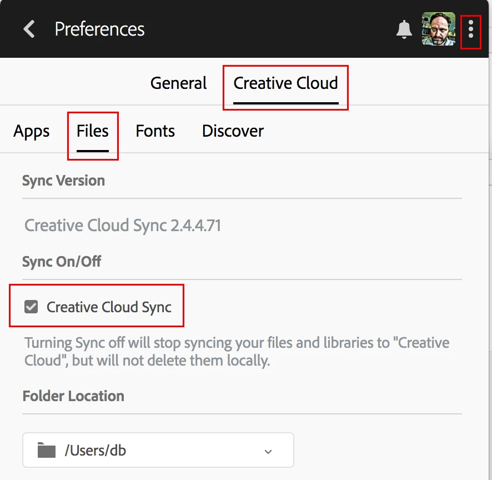Image resolution: width=492 pixels, height=480 pixels.
Task: Open the /Users/db folder location dropdown
Action: [x=158, y=450]
